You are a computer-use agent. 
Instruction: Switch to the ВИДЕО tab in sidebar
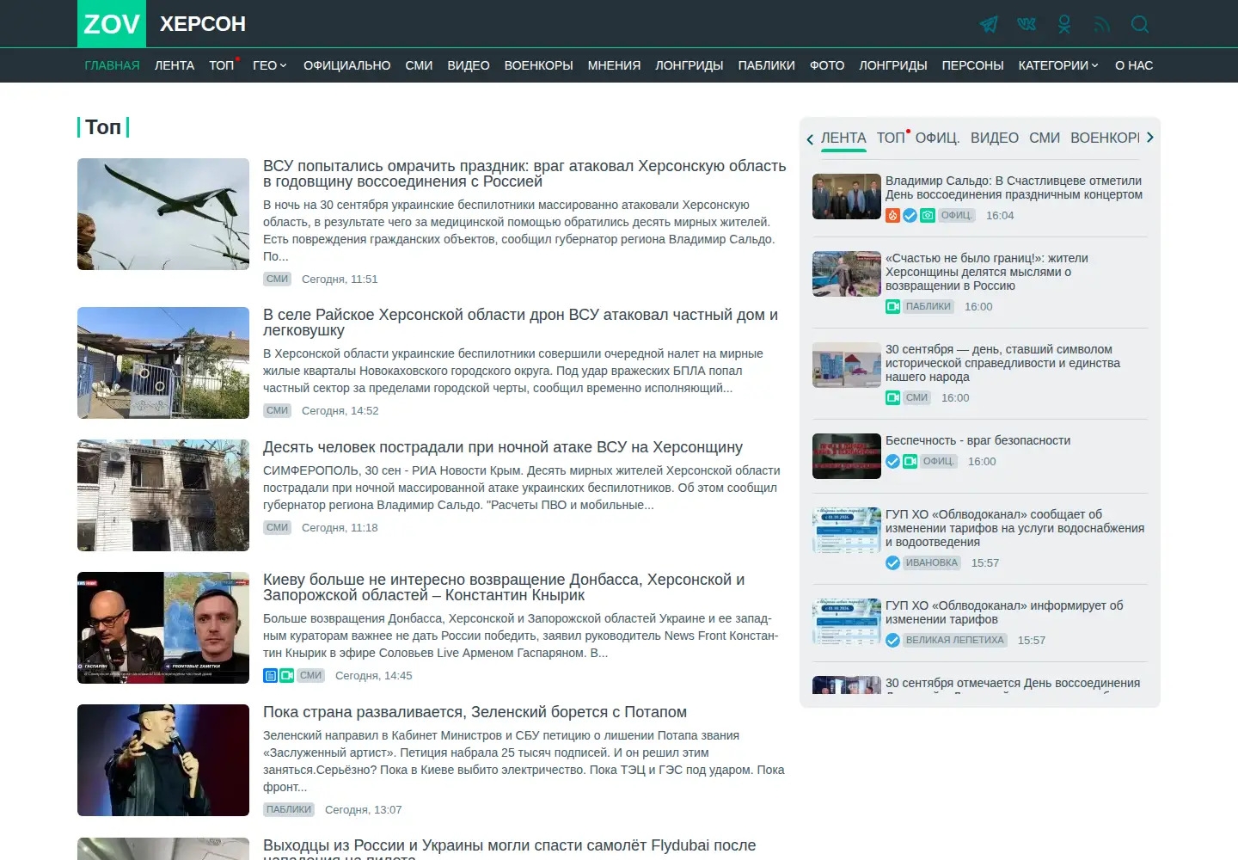[995, 138]
